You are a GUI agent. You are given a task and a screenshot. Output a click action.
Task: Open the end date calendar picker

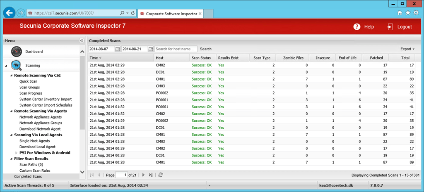[150, 49]
